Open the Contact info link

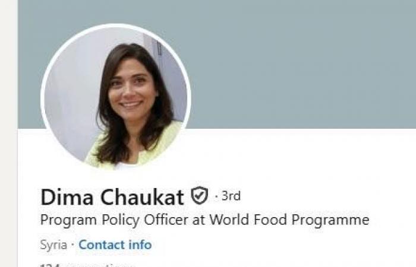click(x=115, y=244)
